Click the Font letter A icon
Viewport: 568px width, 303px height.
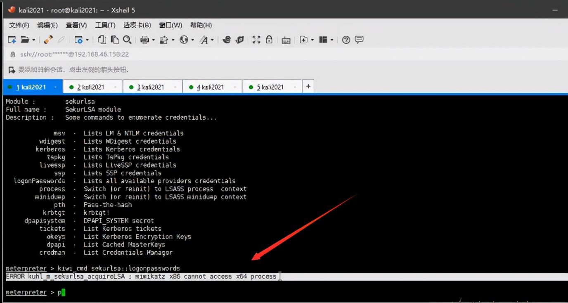pos(204,40)
